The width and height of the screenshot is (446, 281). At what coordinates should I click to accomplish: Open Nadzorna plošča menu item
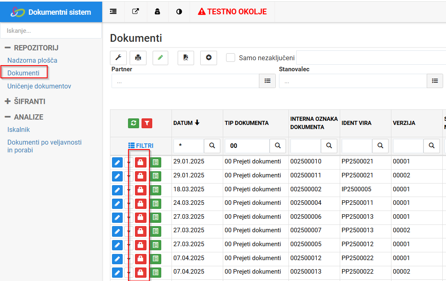tap(32, 61)
